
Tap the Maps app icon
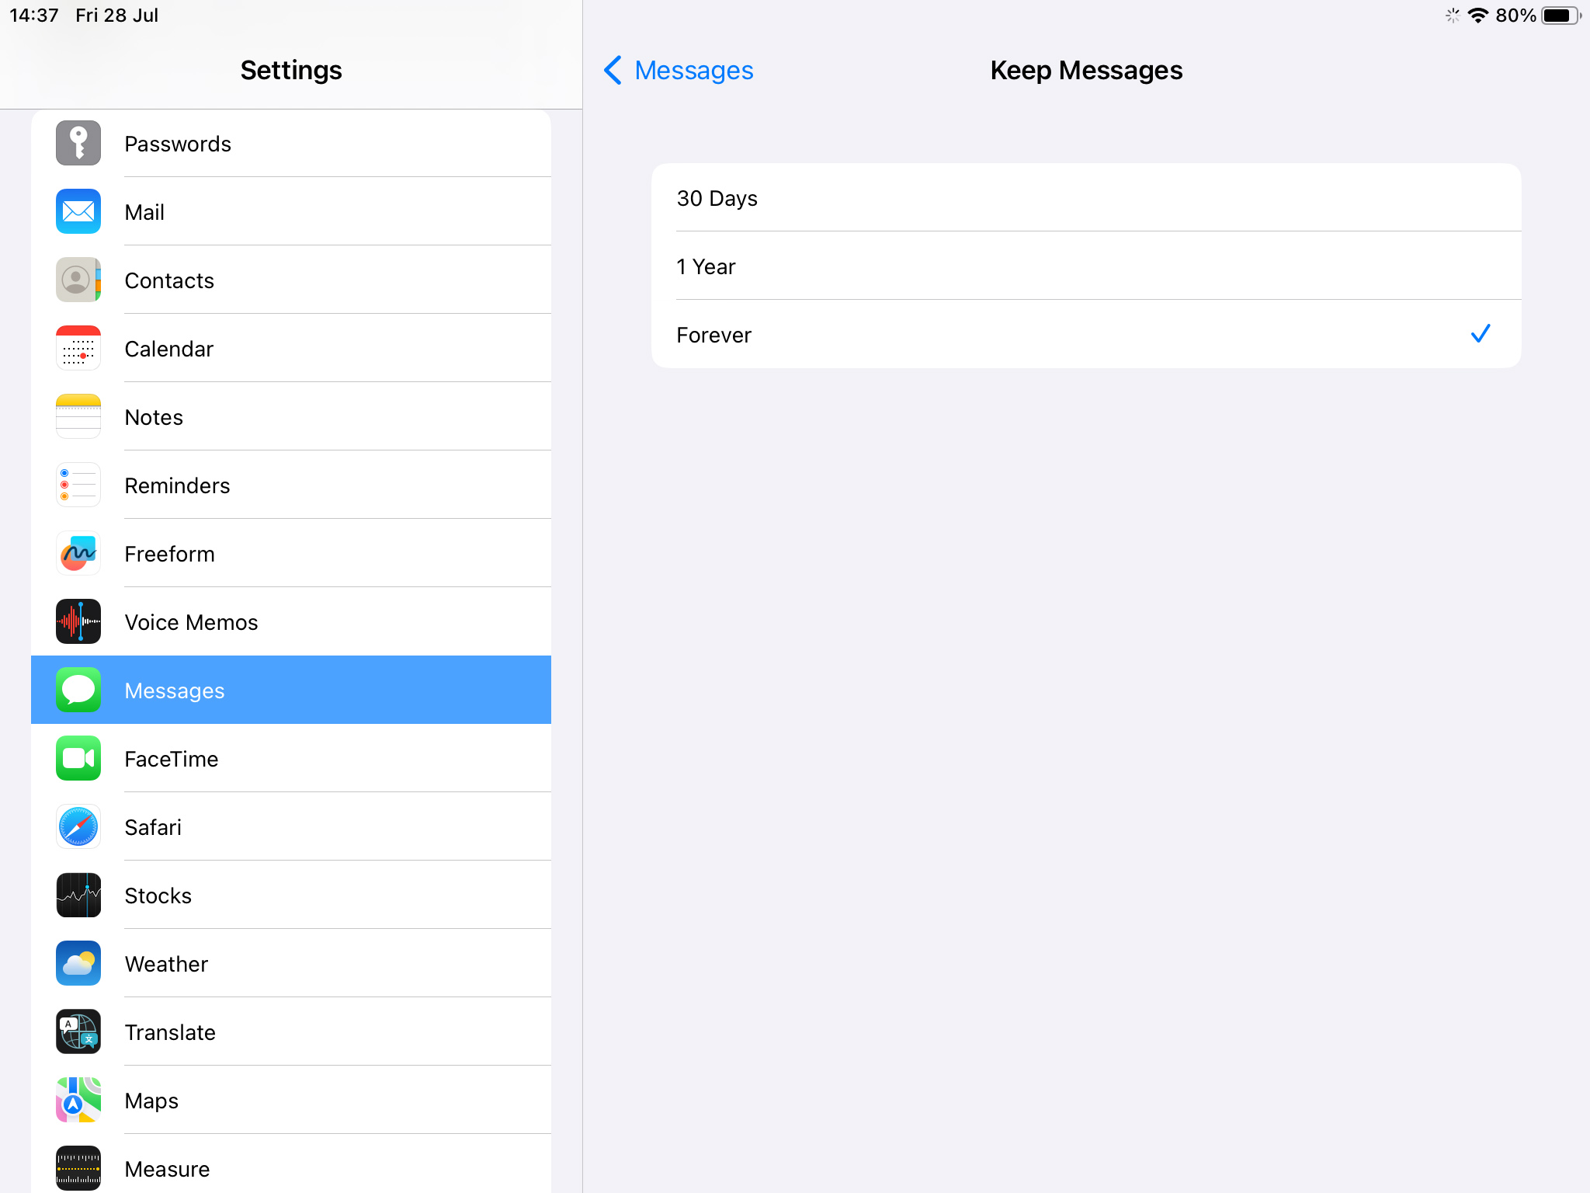78,1101
